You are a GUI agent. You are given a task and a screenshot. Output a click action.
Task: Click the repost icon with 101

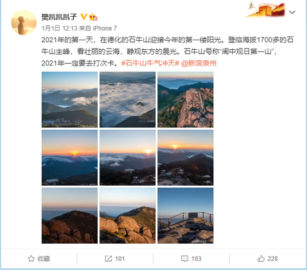(115, 259)
